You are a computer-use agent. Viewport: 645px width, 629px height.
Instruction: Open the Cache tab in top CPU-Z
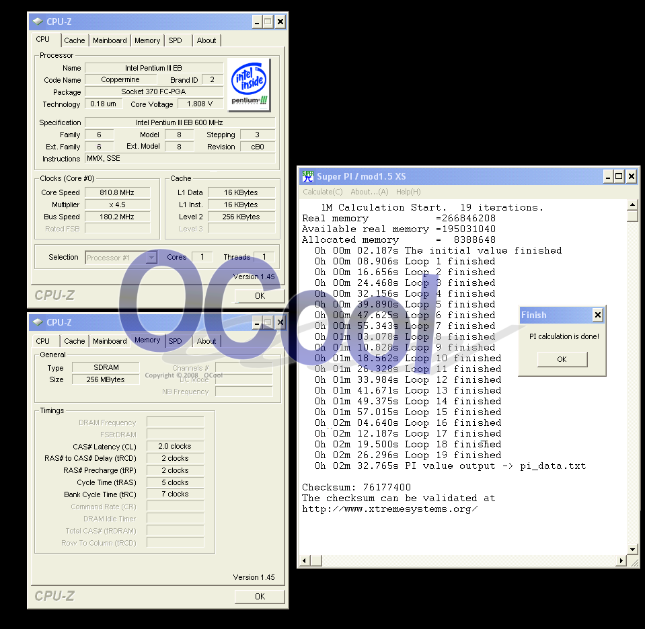click(x=75, y=40)
